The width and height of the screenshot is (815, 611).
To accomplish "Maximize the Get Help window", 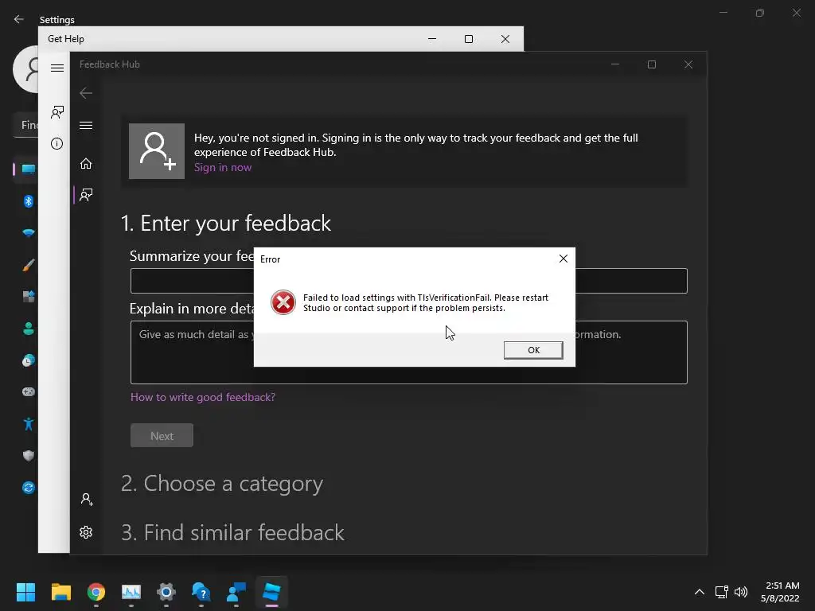I will (468, 39).
